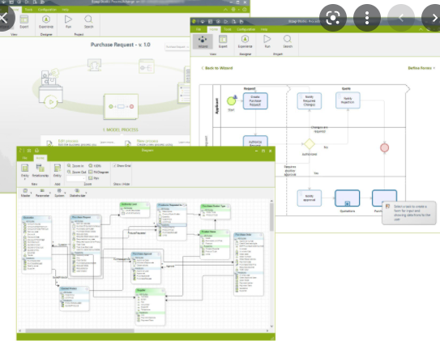Close the image viewer with the X button
440x341 pixels.
(4, 18)
